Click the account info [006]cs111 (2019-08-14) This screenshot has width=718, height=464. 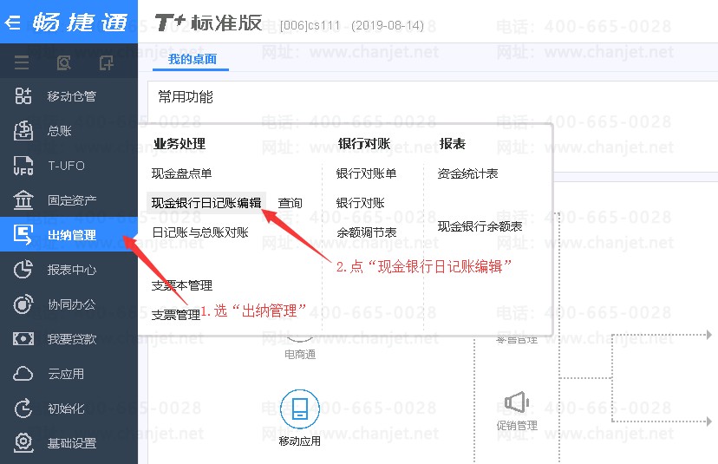pyautogui.click(x=352, y=25)
